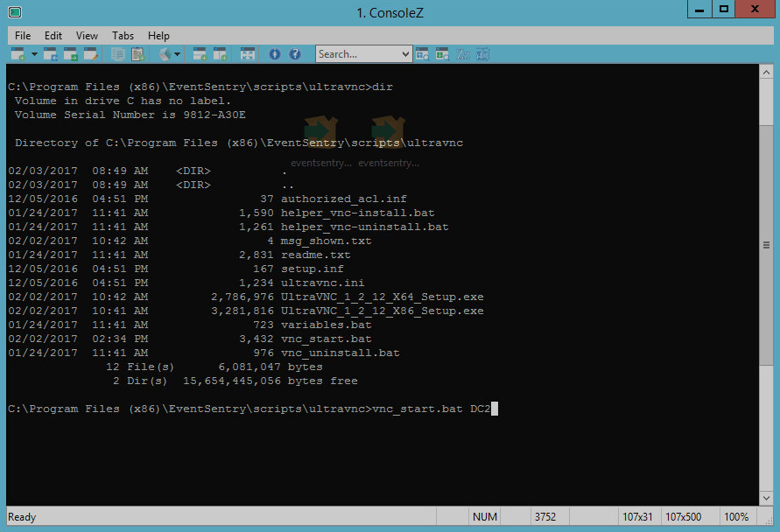The width and height of the screenshot is (780, 532).
Task: Open the New Tab dropdown arrow
Action: 34,53
